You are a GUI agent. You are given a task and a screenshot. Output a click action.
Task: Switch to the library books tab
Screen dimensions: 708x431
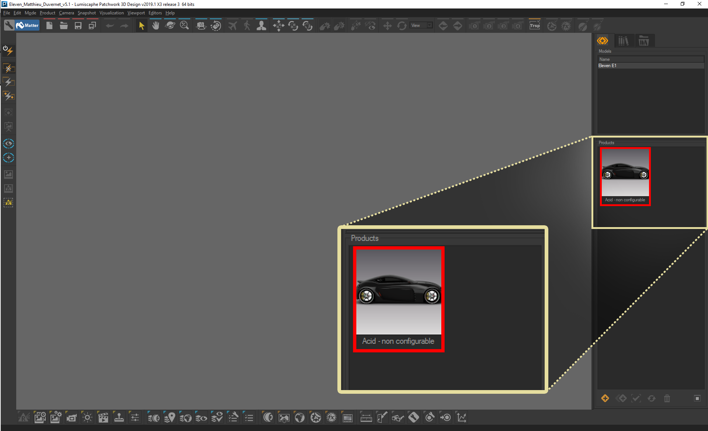coord(624,41)
